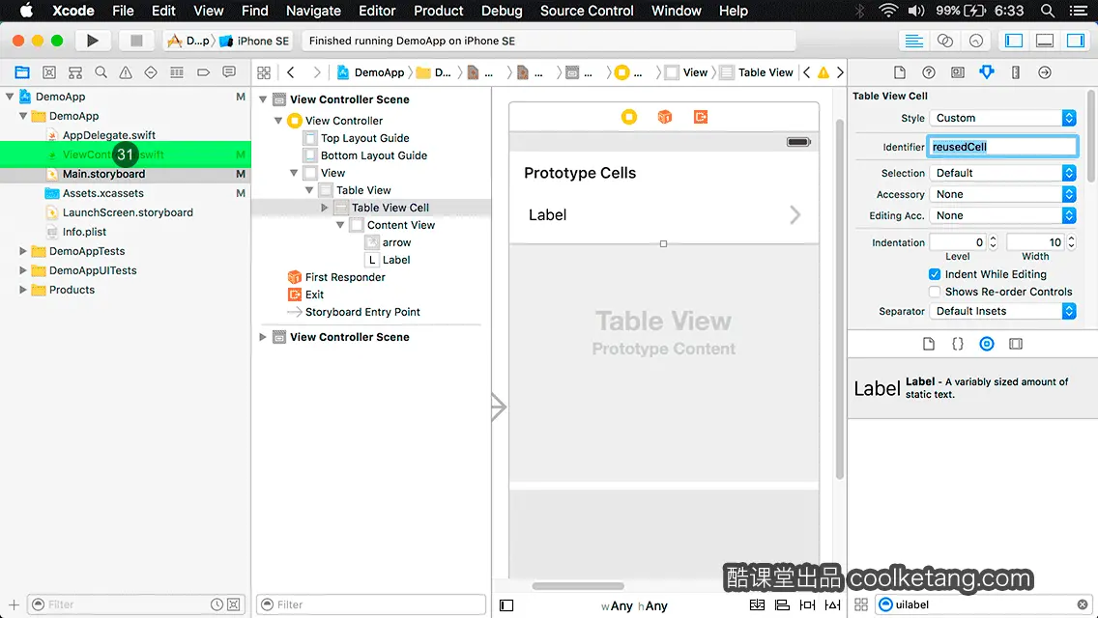1098x618 pixels.
Task: Open the Issue navigator warning tab
Action: [126, 72]
